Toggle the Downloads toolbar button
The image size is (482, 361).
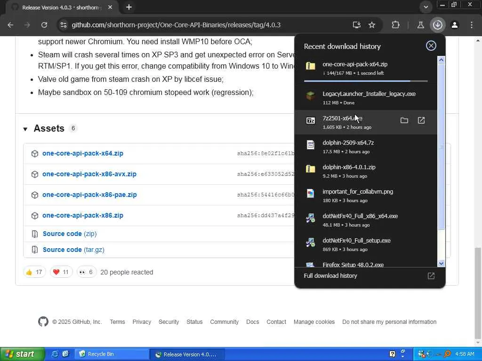coord(438,25)
